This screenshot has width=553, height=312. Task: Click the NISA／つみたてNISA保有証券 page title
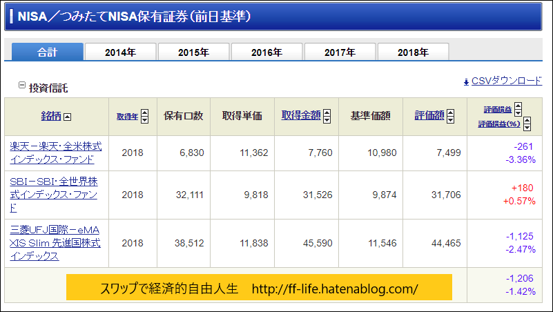[134, 17]
